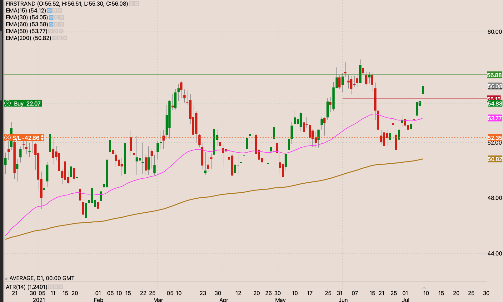Select the Buy 22.07 order label
The height and width of the screenshot is (302, 503).
pyautogui.click(x=27, y=103)
